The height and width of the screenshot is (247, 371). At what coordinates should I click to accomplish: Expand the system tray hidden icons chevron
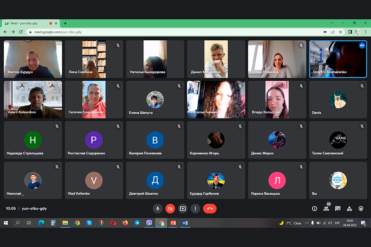tap(307, 223)
